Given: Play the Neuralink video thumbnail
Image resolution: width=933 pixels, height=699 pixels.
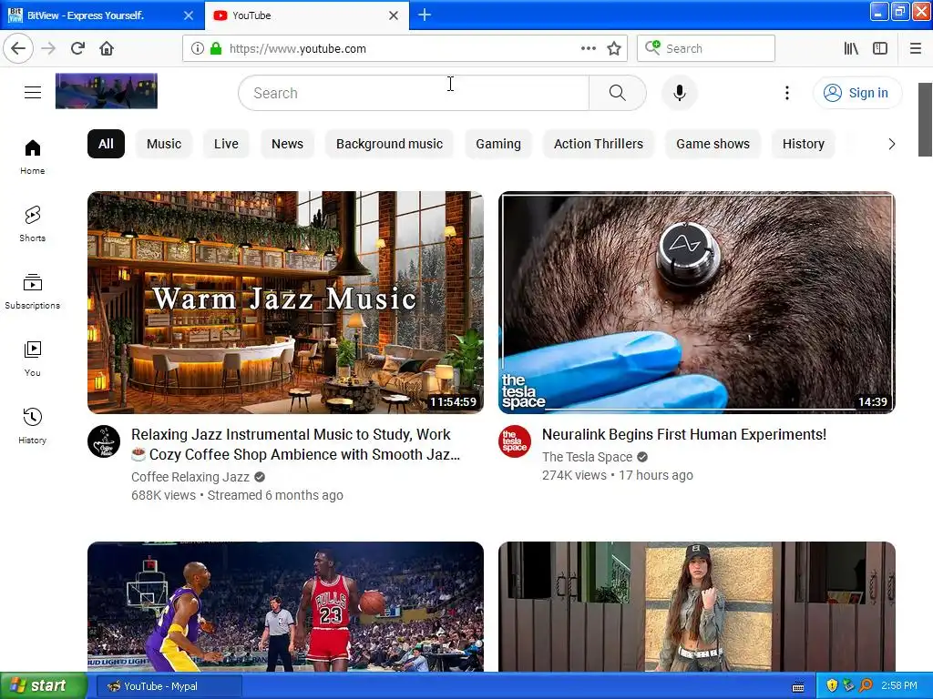Looking at the screenshot, I should [697, 302].
